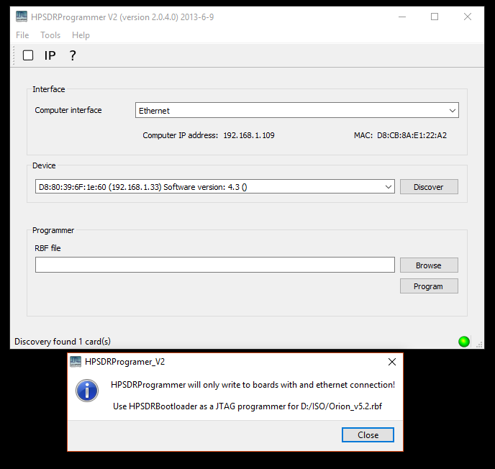The width and height of the screenshot is (495, 469).
Task: Maximize the HPSDRProgrammer main window
Action: tap(435, 17)
